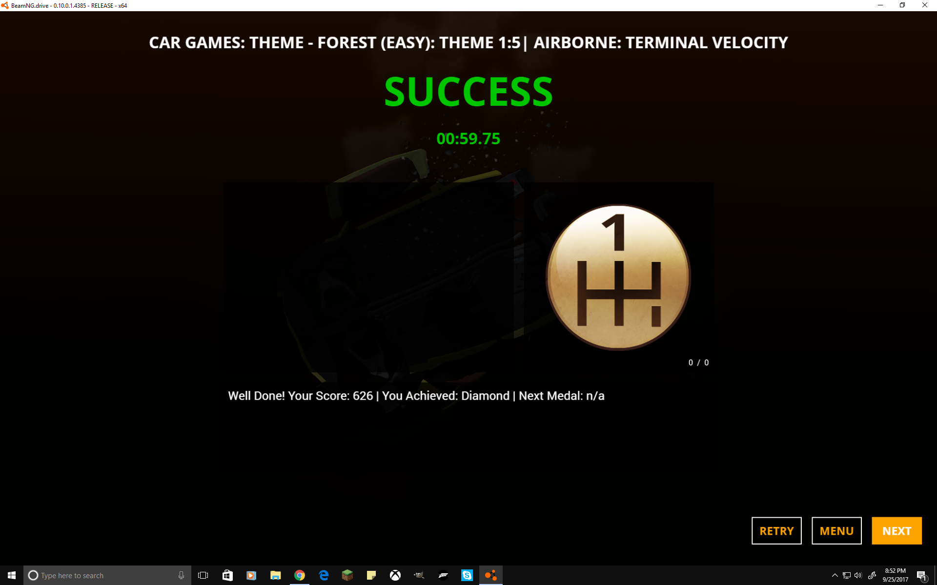Click the taskbar search box
937x585 pixels.
[102, 575]
